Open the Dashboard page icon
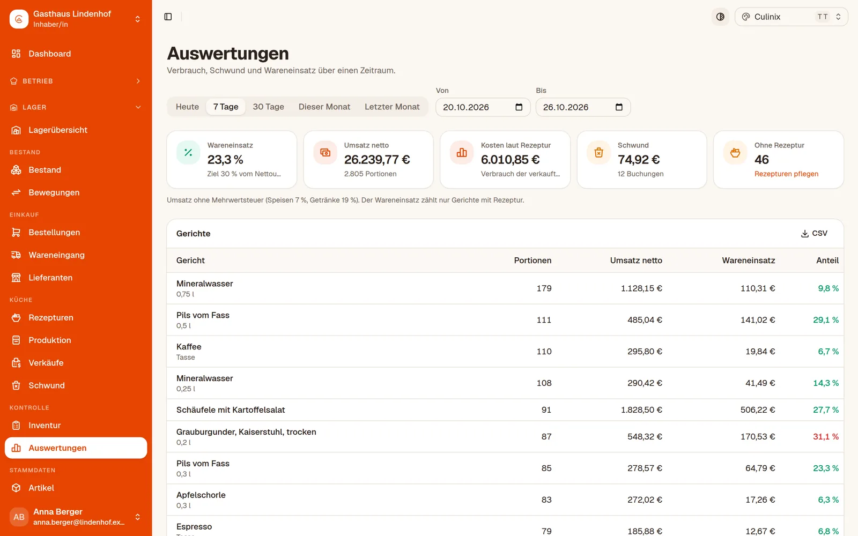 tap(16, 54)
